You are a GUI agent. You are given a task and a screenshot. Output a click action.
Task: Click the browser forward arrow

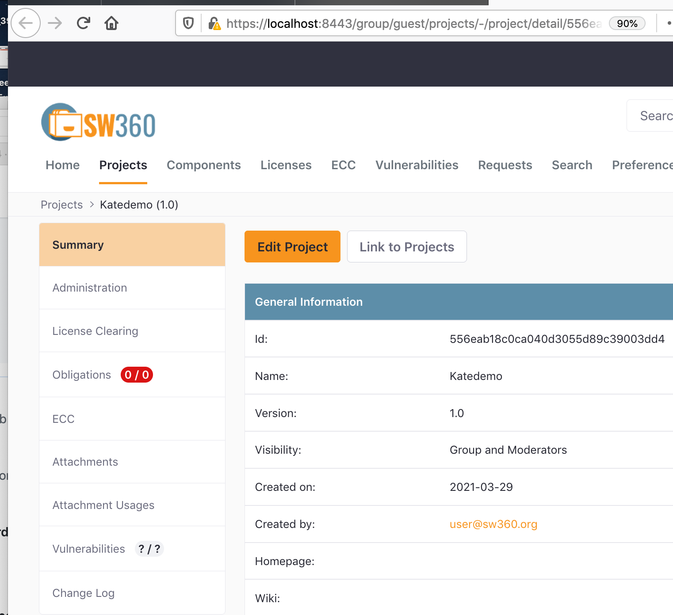tap(55, 23)
